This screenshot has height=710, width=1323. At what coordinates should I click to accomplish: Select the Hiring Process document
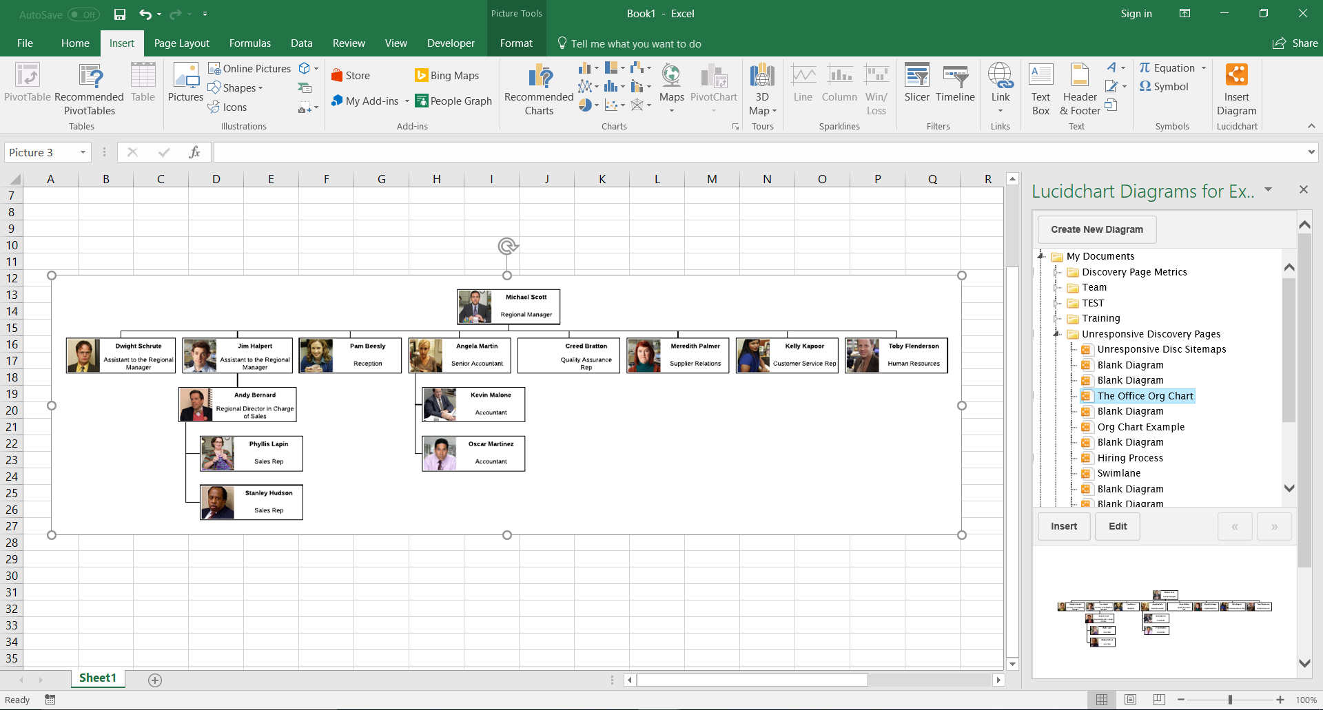click(1129, 458)
